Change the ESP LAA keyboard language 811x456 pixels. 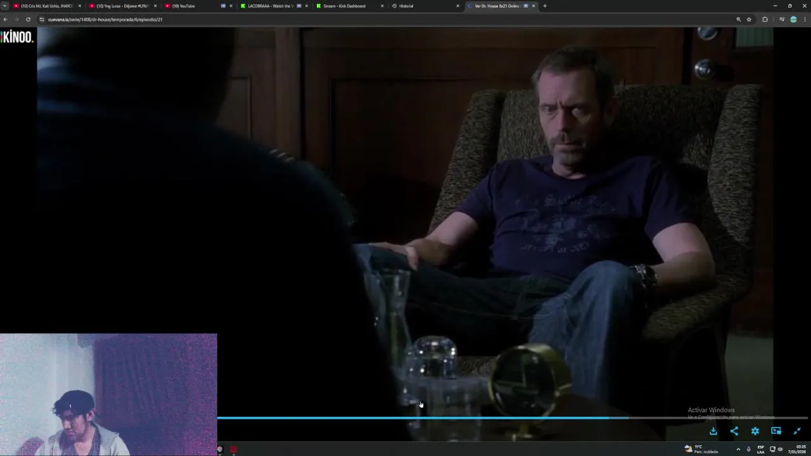coord(761,449)
